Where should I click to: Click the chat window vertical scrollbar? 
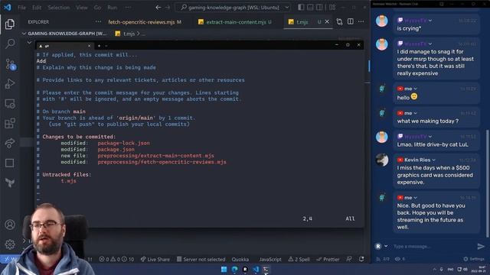click(x=487, y=184)
